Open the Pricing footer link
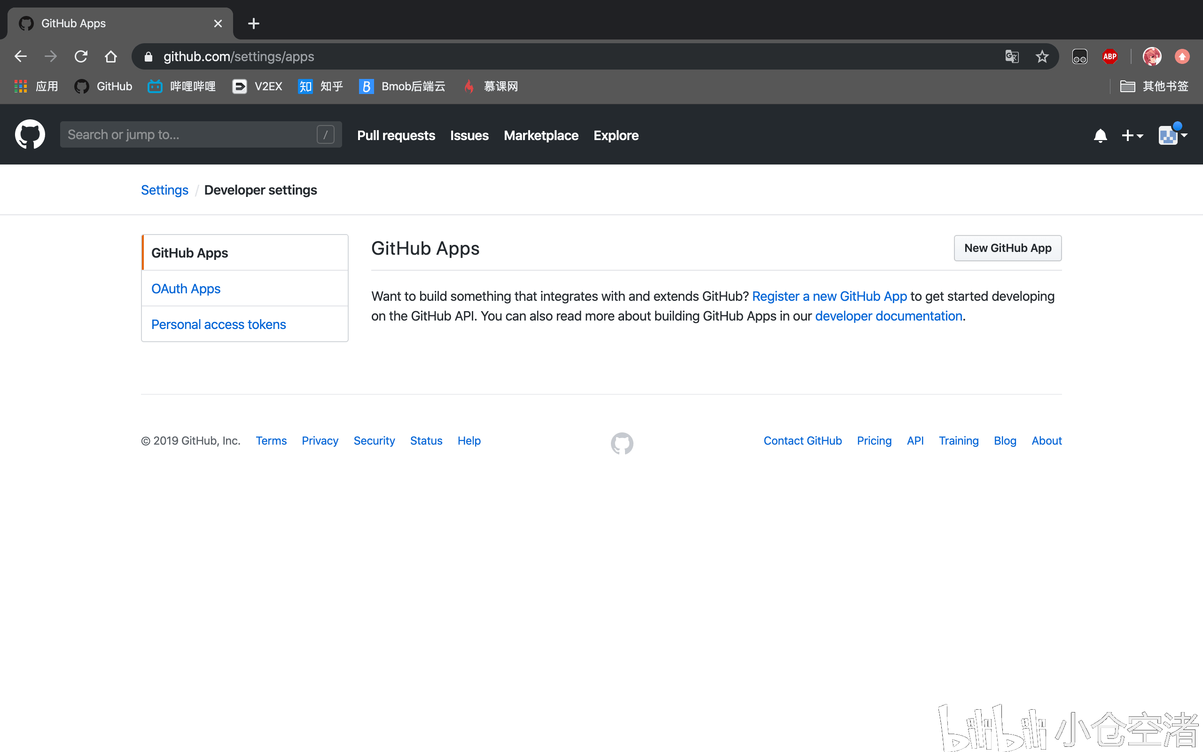The image size is (1203, 752). 874,441
